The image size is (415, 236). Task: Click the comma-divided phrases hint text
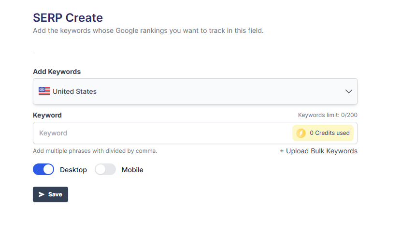pyautogui.click(x=95, y=151)
